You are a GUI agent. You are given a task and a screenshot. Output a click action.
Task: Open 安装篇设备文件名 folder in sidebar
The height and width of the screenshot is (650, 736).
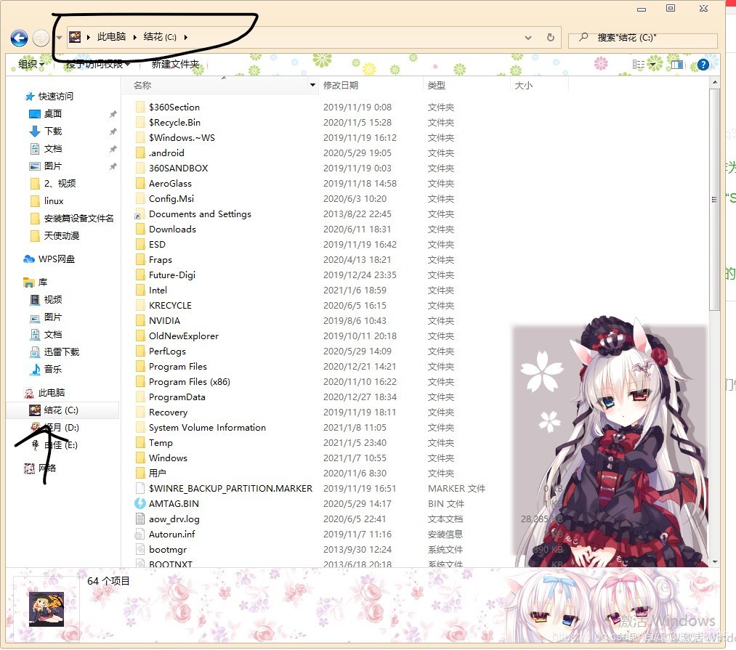click(x=78, y=218)
